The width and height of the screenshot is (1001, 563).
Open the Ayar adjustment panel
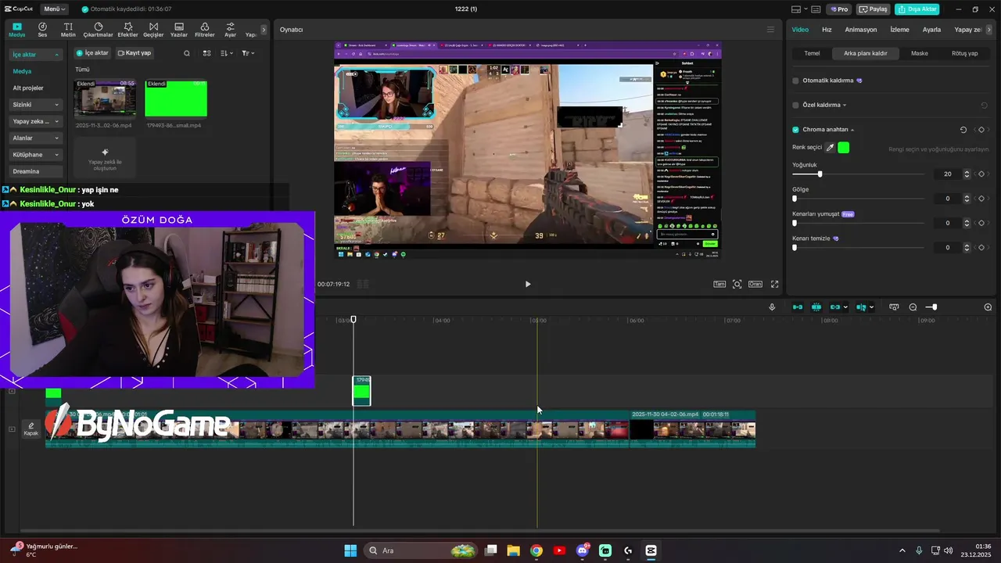[x=230, y=30]
